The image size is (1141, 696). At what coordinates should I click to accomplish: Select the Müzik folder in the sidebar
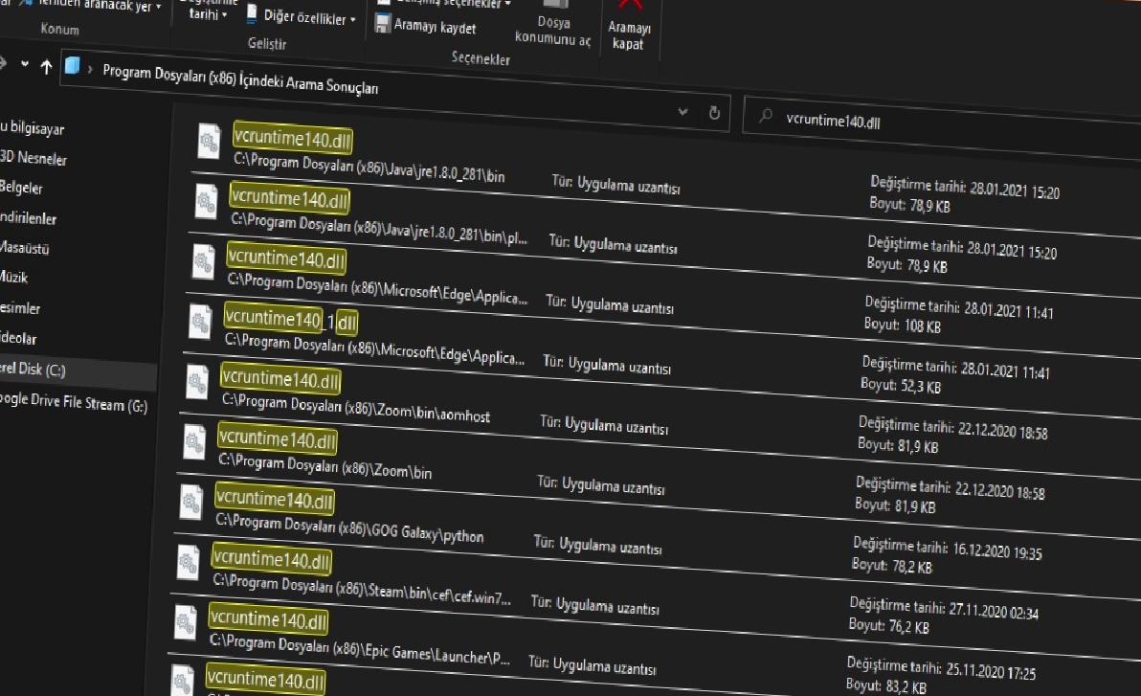point(13,277)
